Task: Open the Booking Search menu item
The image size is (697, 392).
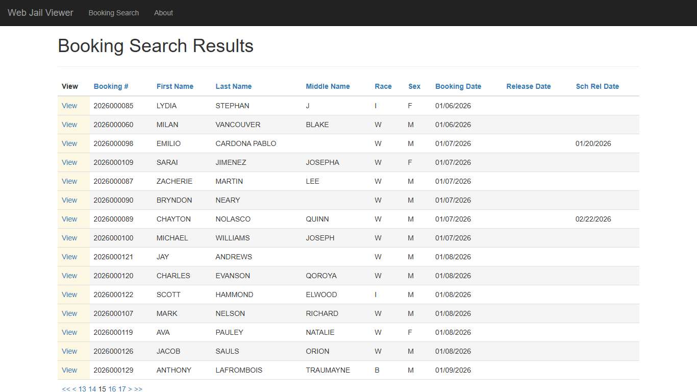Action: (x=113, y=13)
